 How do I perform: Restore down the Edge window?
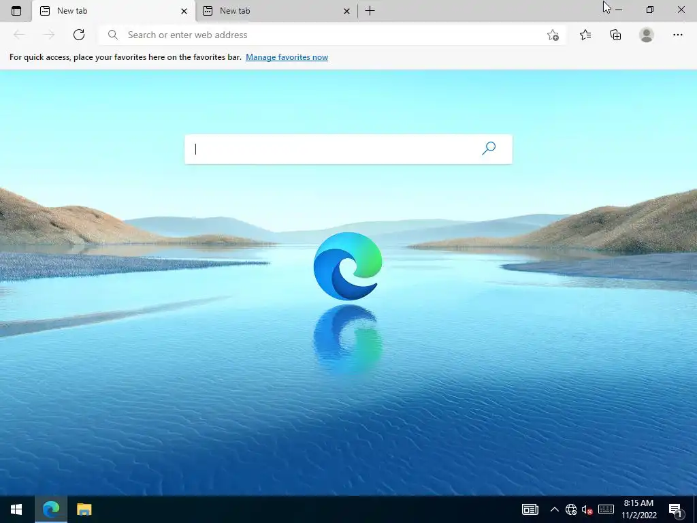650,10
